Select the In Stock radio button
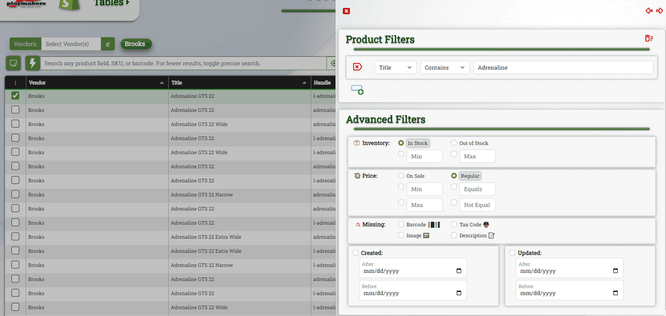The width and height of the screenshot is (666, 316). pos(401,143)
